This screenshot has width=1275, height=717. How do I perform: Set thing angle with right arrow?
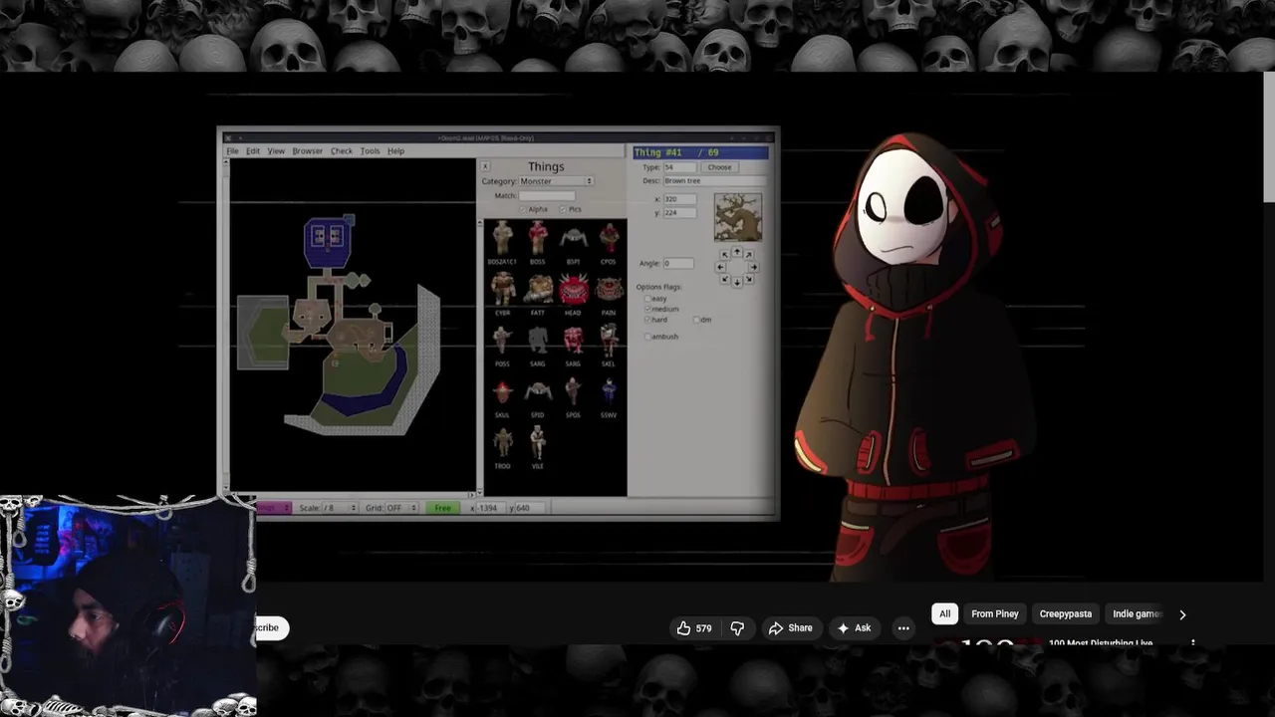coord(753,267)
